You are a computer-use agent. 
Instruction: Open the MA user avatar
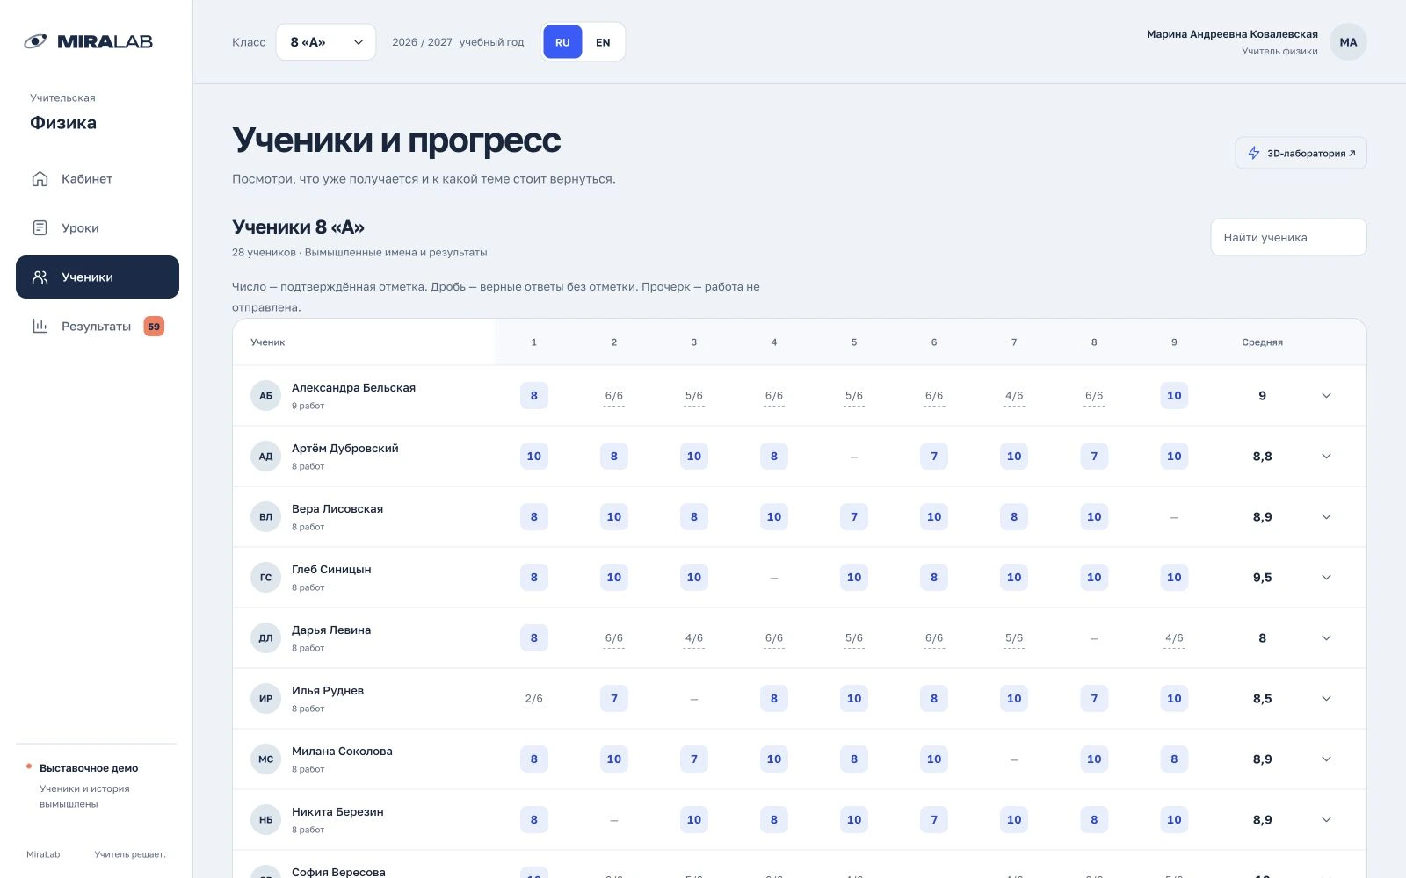[1348, 42]
